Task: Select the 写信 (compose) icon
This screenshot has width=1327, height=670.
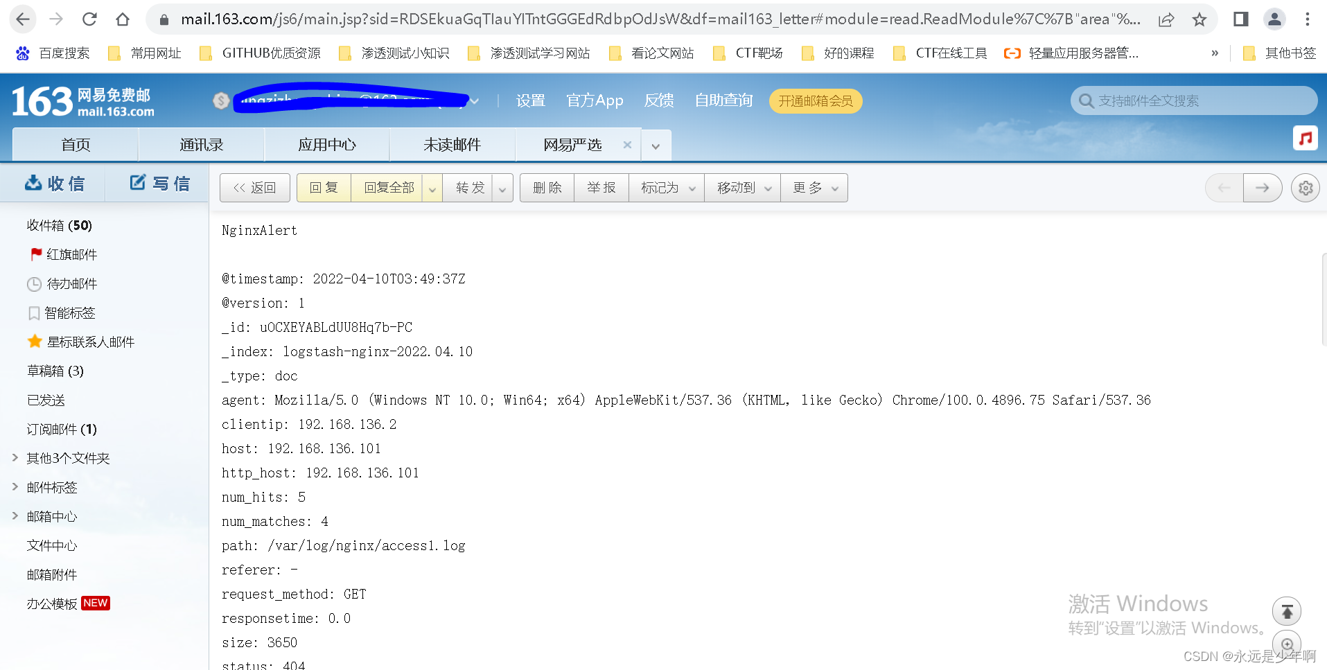Action: (x=136, y=182)
